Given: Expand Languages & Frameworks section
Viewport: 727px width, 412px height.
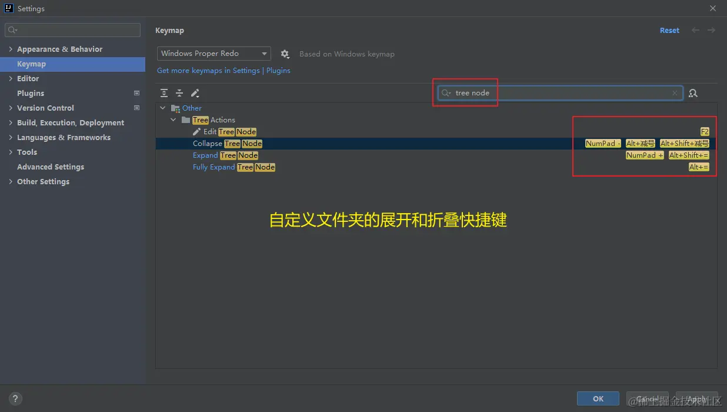Looking at the screenshot, I should (x=11, y=137).
